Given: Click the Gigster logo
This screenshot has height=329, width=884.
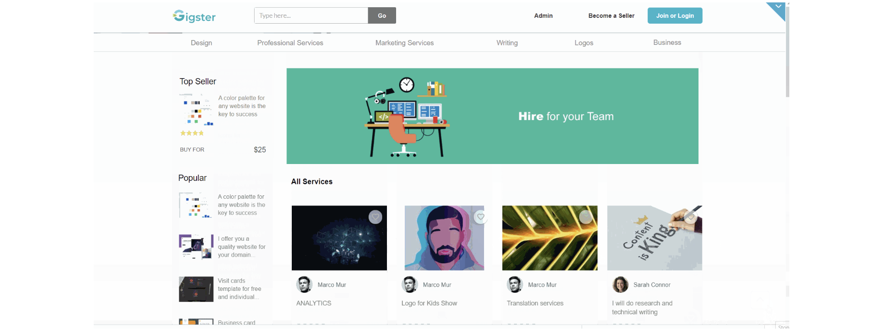Looking at the screenshot, I should point(194,16).
